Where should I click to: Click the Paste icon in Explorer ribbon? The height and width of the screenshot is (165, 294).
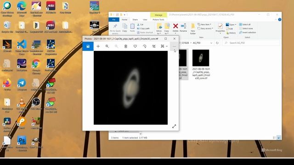click(x=132, y=27)
